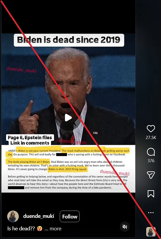The image size is (161, 239).
Task: Play the video with the center play button
Action: (68, 118)
